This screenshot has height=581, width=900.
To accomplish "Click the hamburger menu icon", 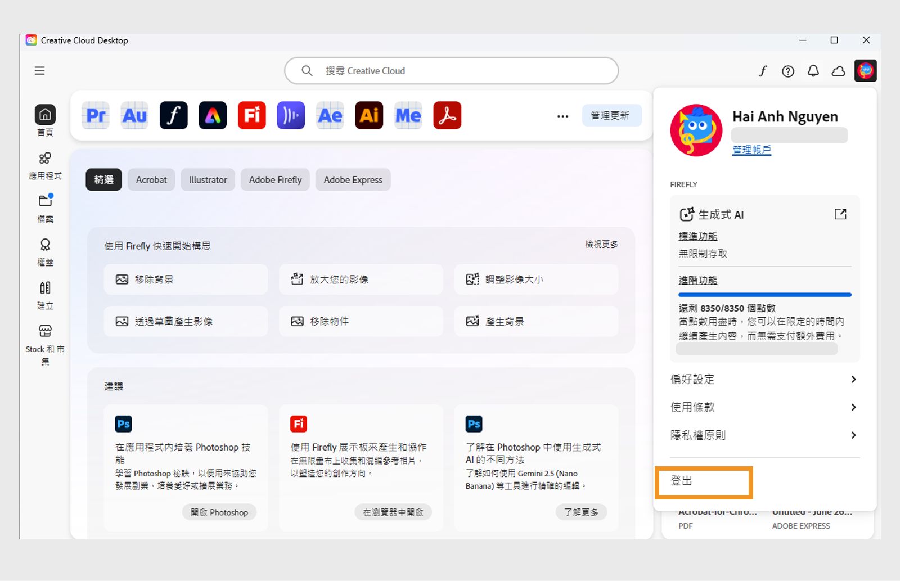I will point(39,71).
